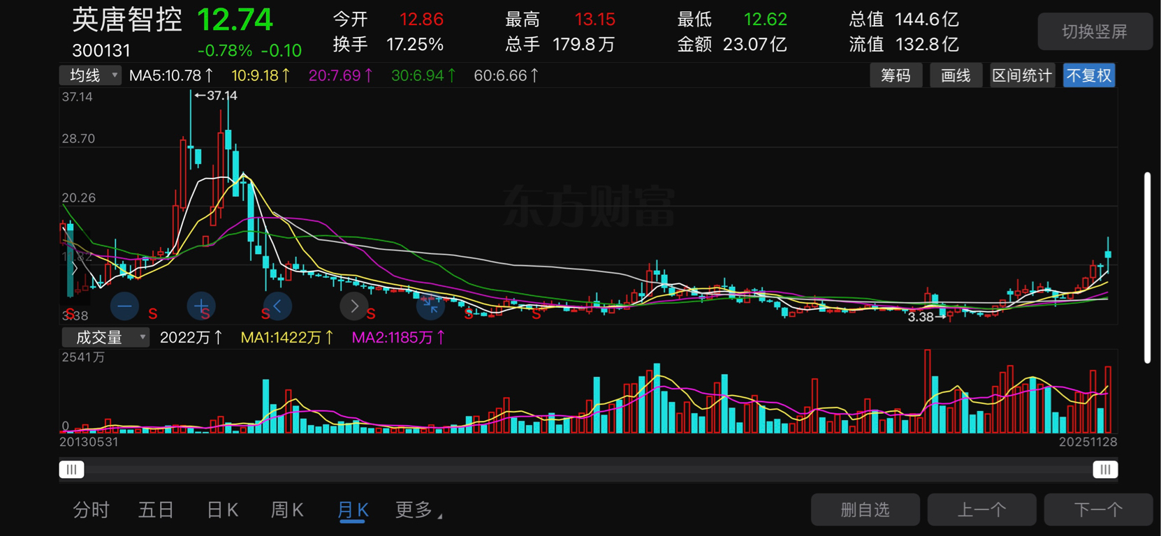Tap the stock code 300131

(101, 50)
